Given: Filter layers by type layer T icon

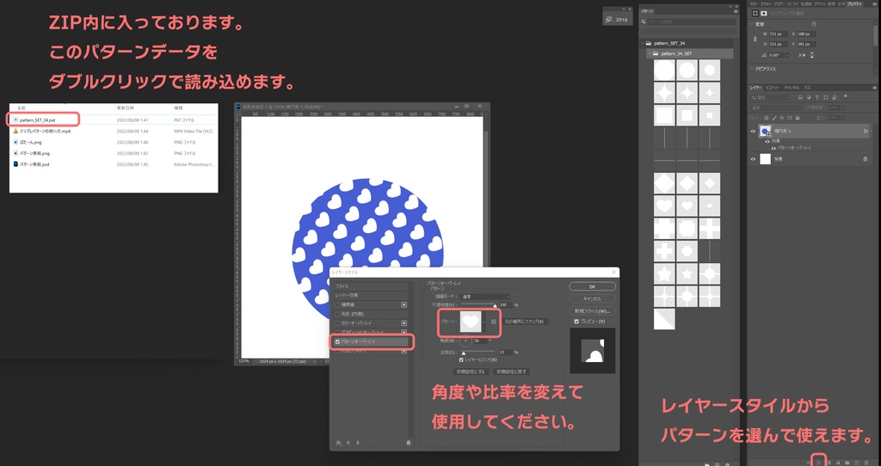Looking at the screenshot, I should coord(817,98).
